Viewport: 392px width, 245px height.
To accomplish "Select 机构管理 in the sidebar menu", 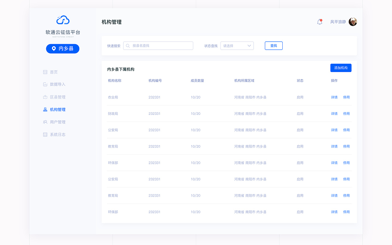I will click(54, 109).
